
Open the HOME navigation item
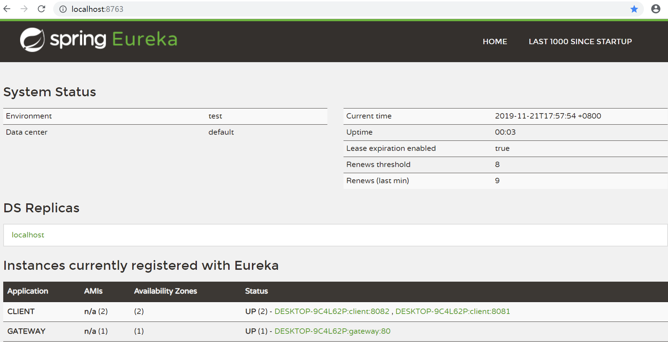[495, 42]
